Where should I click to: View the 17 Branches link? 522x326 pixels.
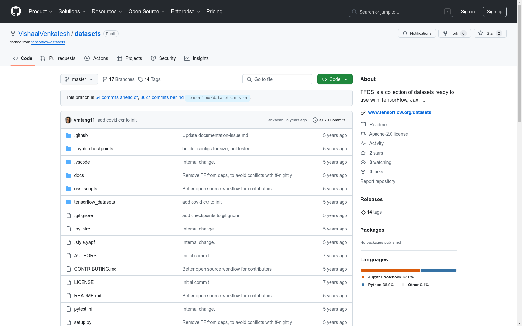tap(118, 79)
